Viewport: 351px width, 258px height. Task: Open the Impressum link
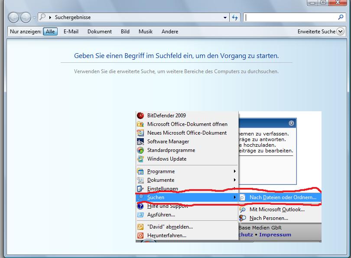(x=275, y=235)
